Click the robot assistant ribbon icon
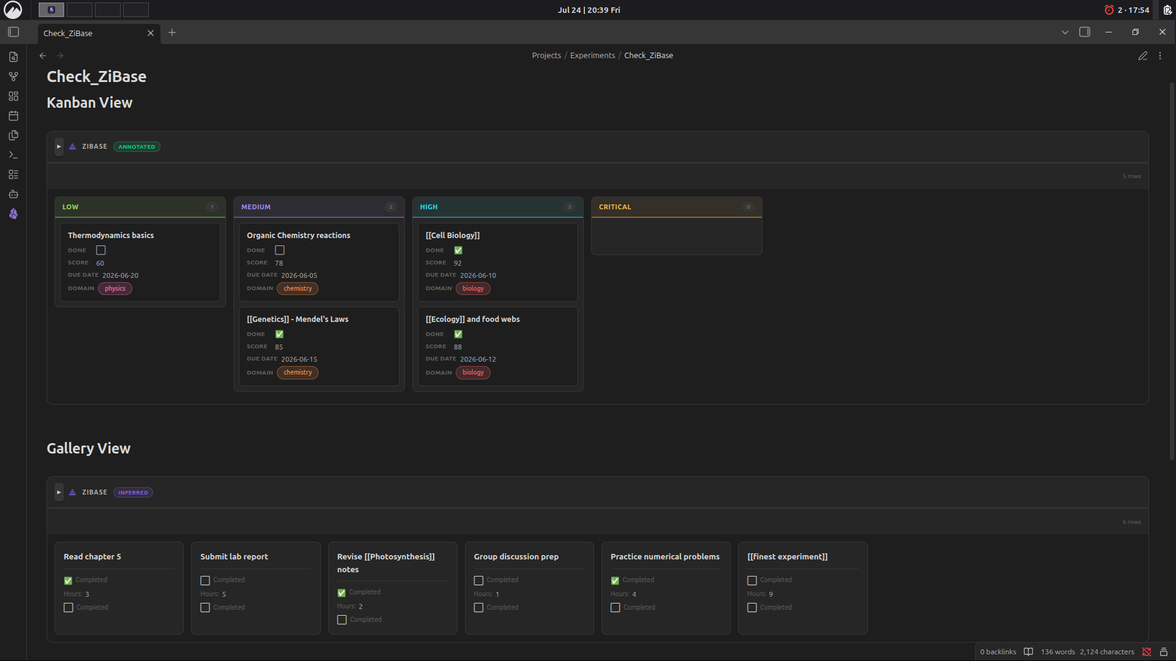1176x661 pixels. [13, 194]
